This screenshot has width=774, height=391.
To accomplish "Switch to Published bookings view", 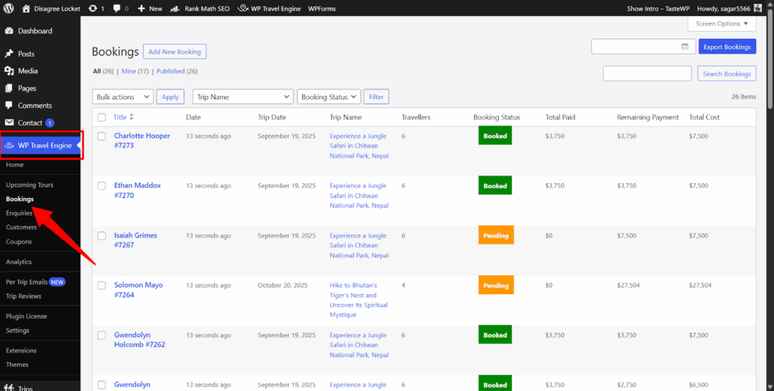I will coord(171,71).
